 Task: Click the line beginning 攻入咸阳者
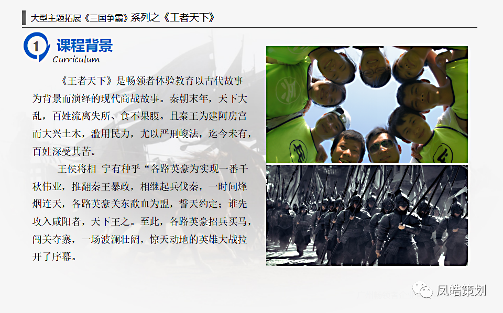click(141, 221)
